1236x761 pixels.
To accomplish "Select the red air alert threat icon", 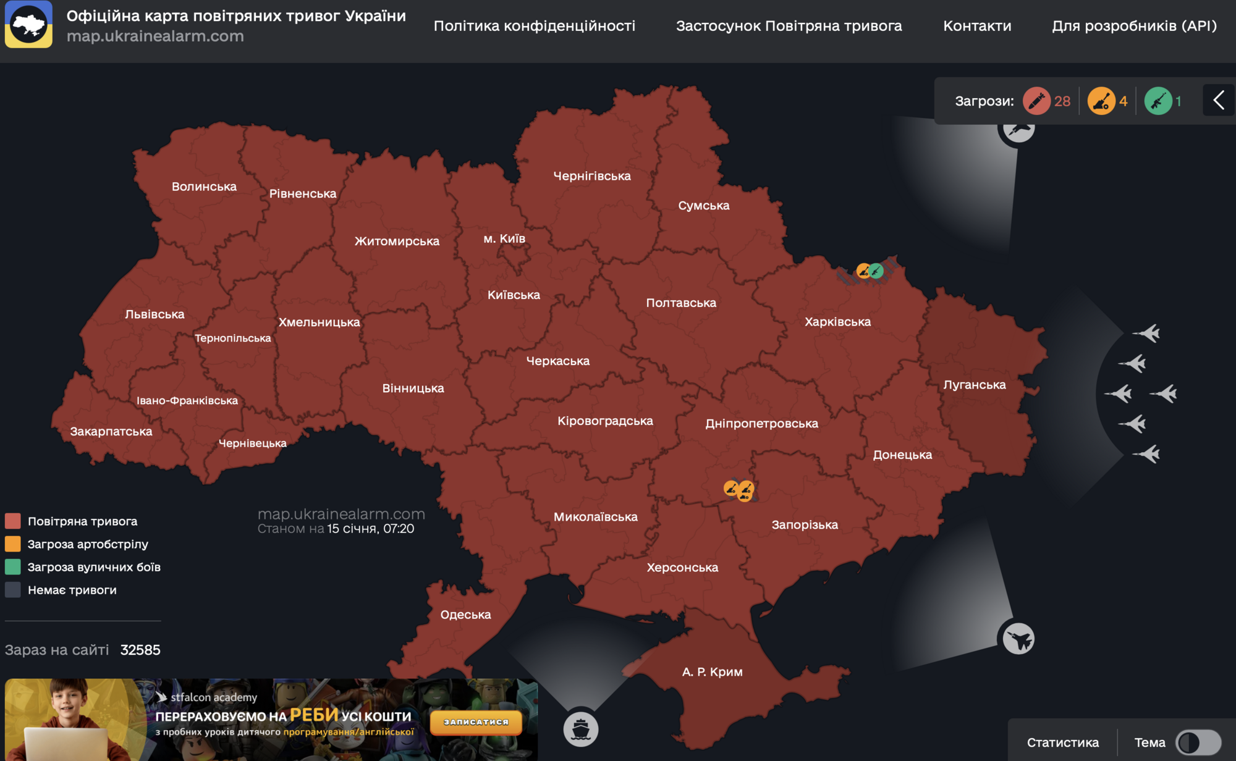I will [1036, 101].
